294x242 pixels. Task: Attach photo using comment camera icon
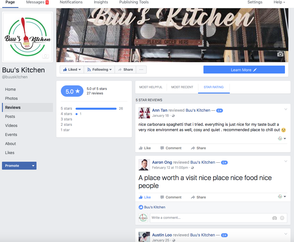click(x=274, y=218)
